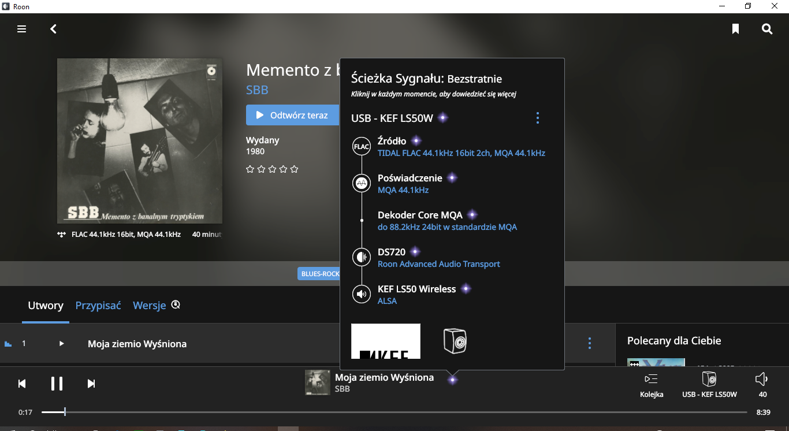Image resolution: width=789 pixels, height=431 pixels.
Task: Click the ALSA text under KEF LS50 Wireless
Action: [x=387, y=301]
